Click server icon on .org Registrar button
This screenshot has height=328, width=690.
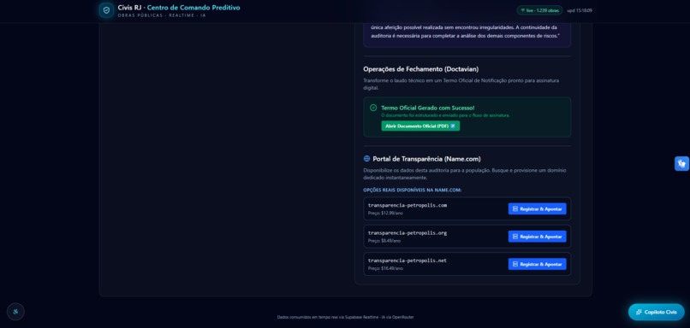click(x=515, y=237)
